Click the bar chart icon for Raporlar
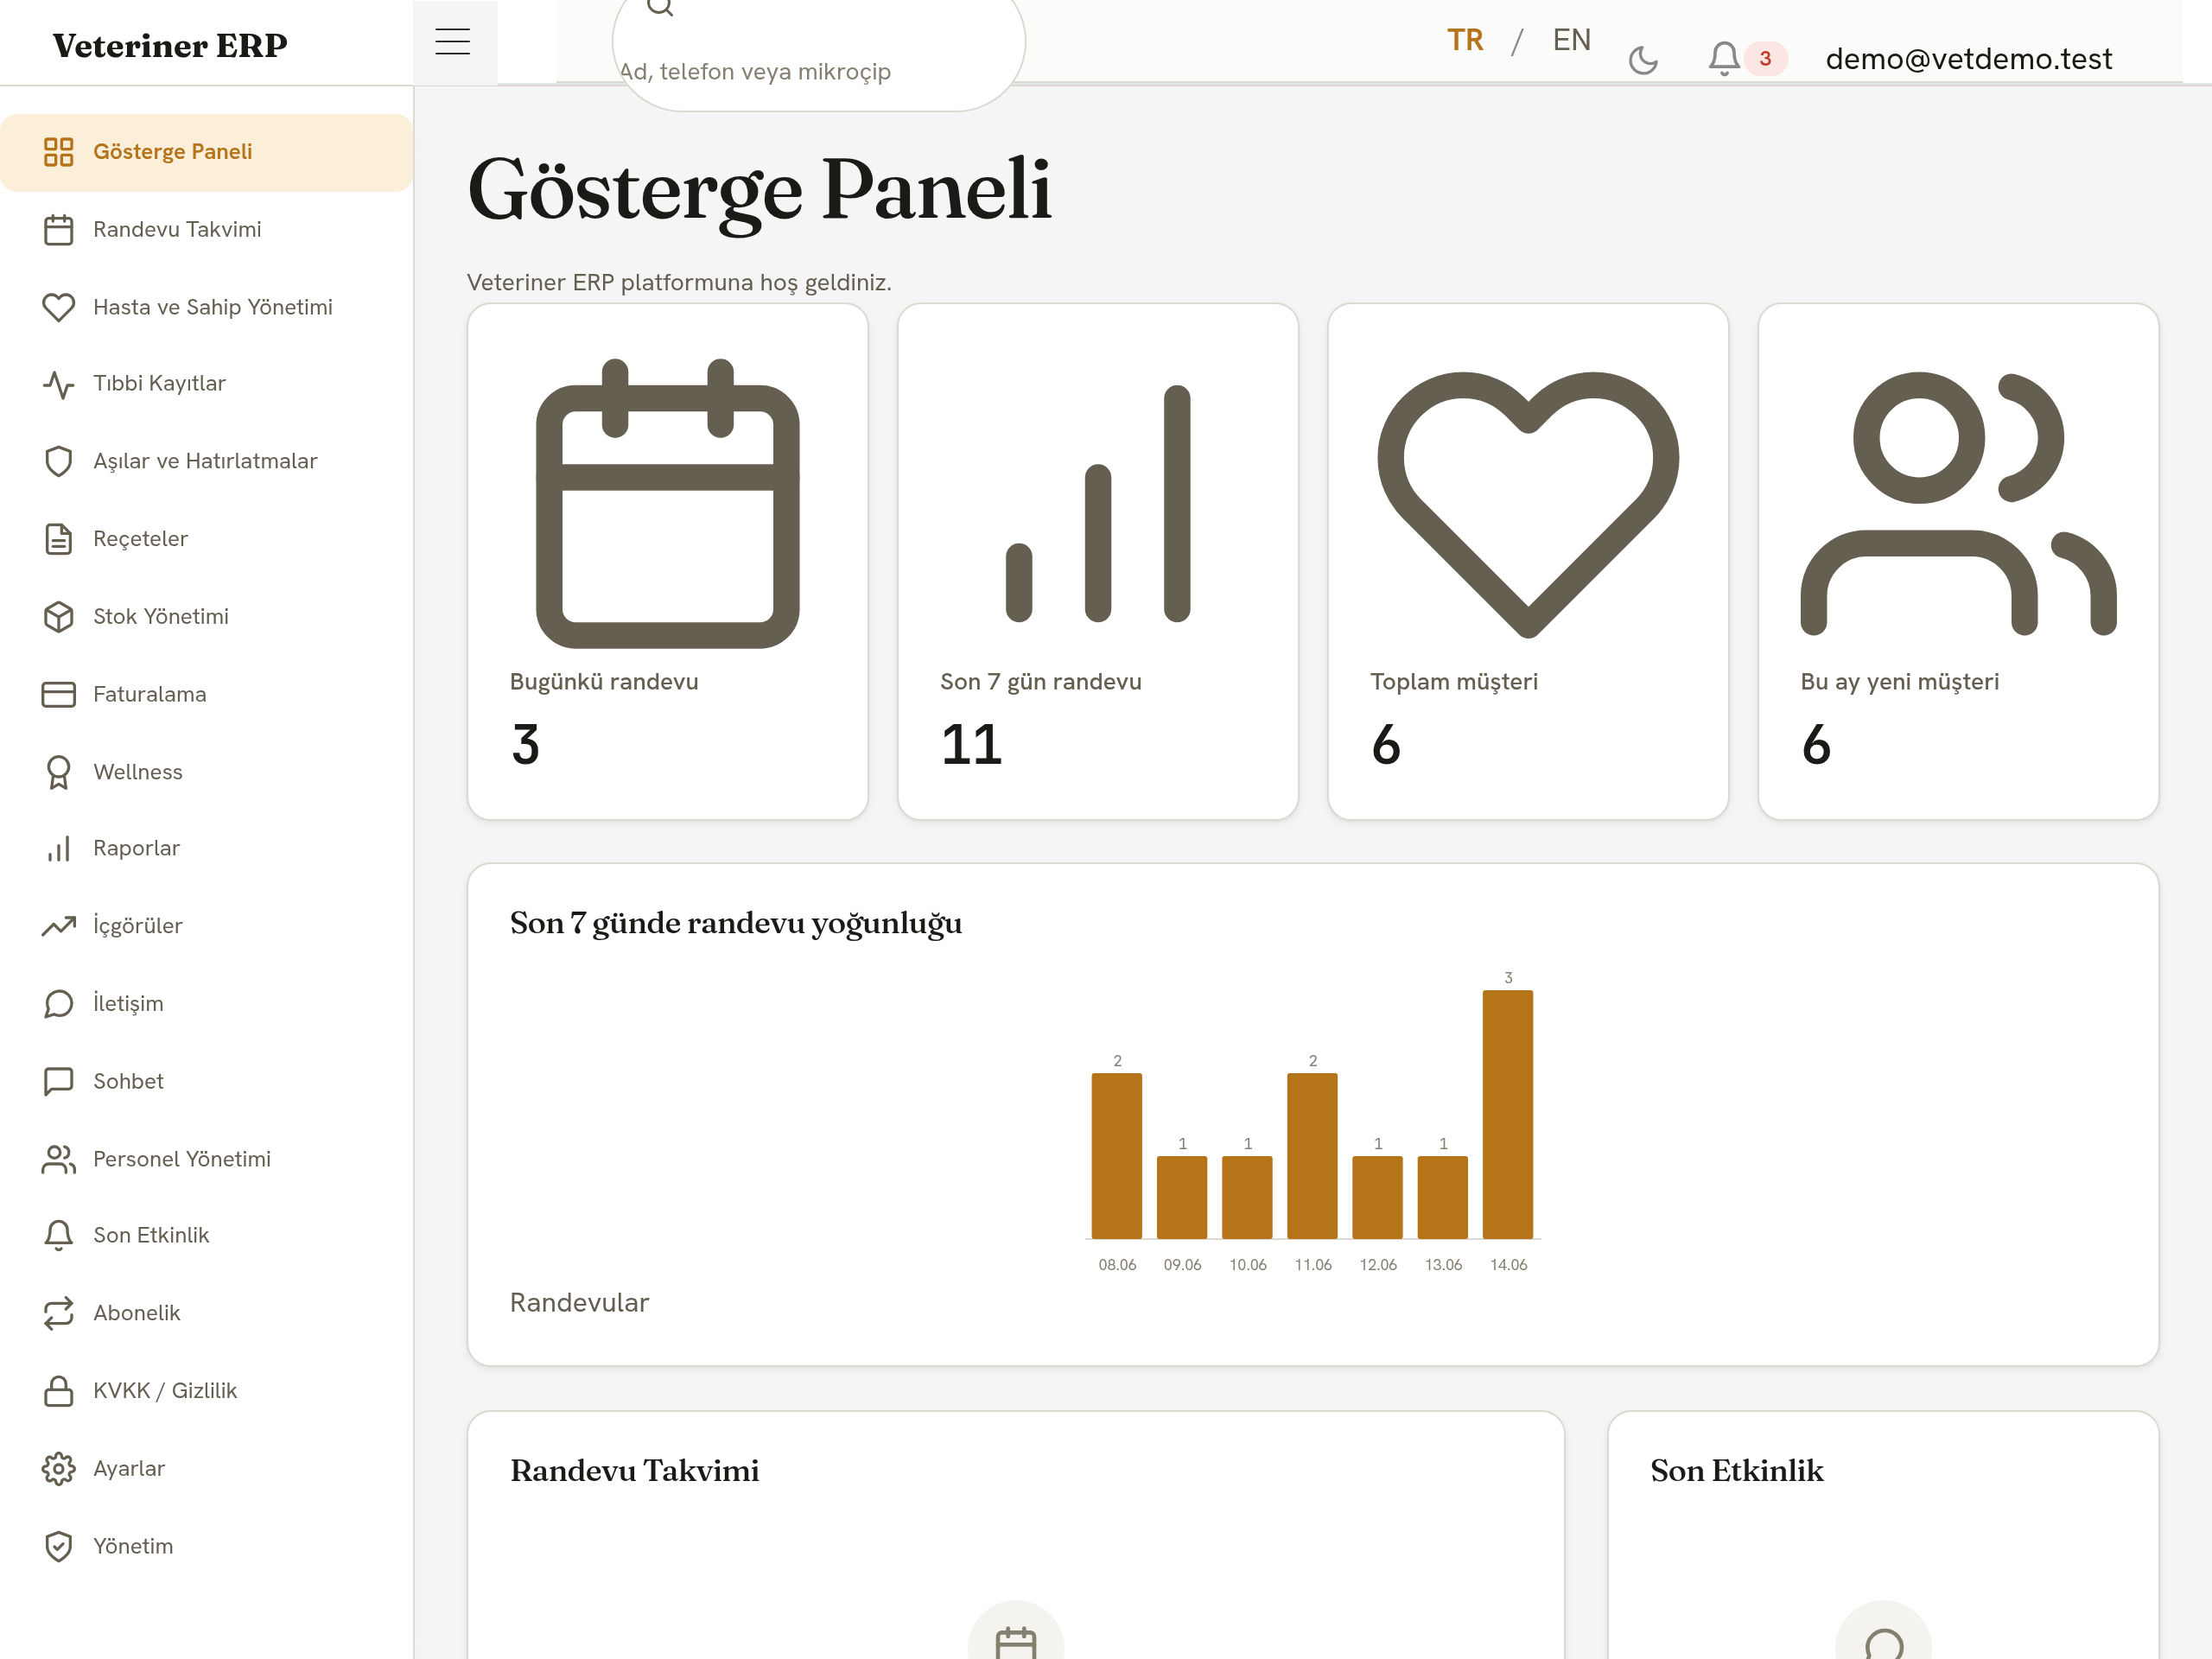Screen dimensions: 2212x1659 pos(59,849)
